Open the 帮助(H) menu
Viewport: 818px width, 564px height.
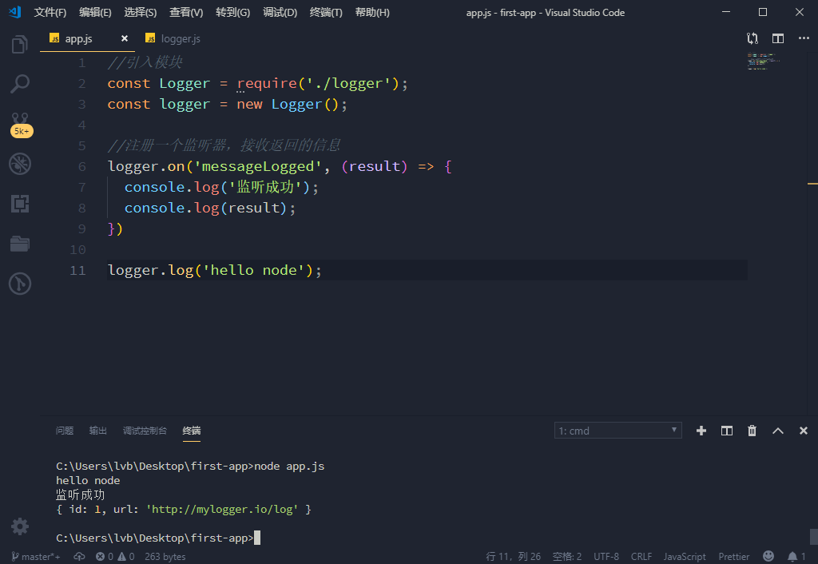tap(372, 13)
